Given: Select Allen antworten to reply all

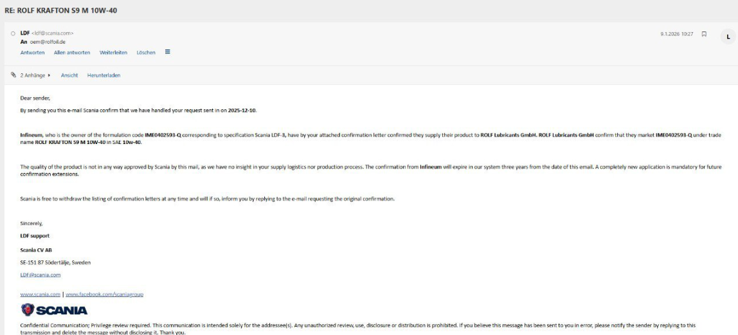Looking at the screenshot, I should coord(72,53).
